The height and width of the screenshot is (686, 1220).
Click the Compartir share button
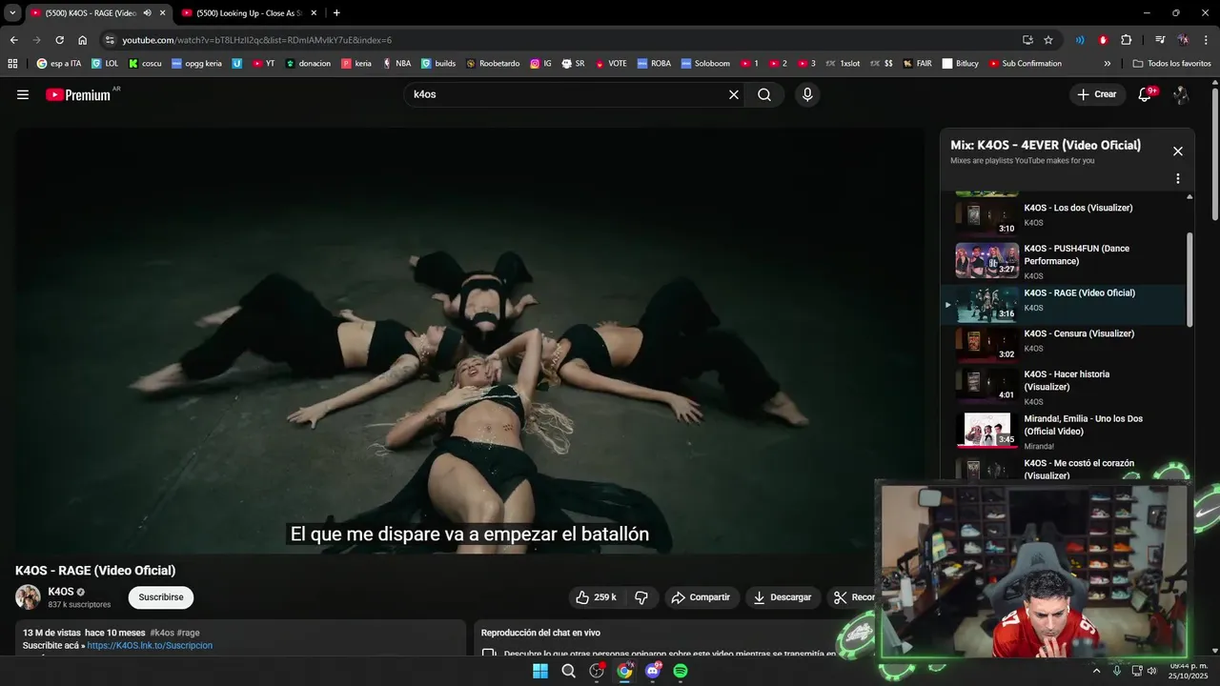point(701,597)
